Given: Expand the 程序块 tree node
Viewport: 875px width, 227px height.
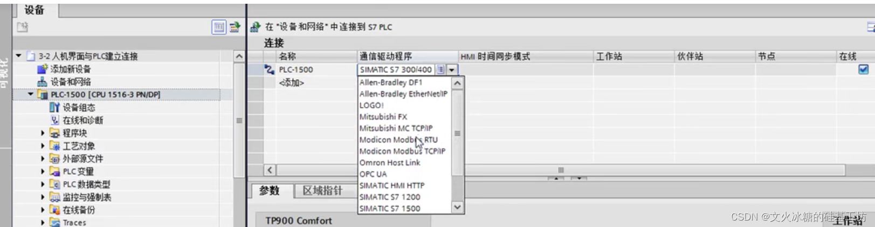Looking at the screenshot, I should coord(43,133).
